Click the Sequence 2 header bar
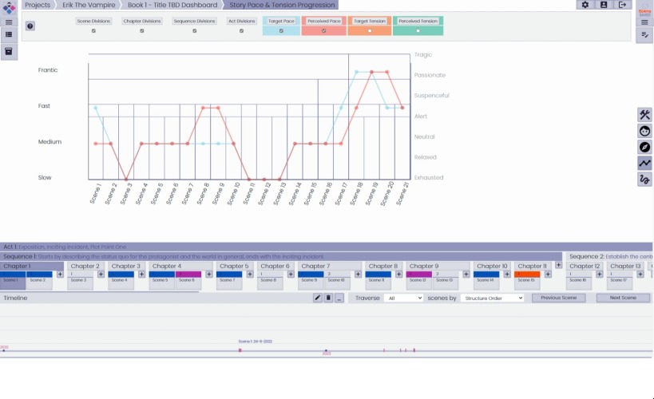Image resolution: width=654 pixels, height=399 pixels. coord(609,256)
